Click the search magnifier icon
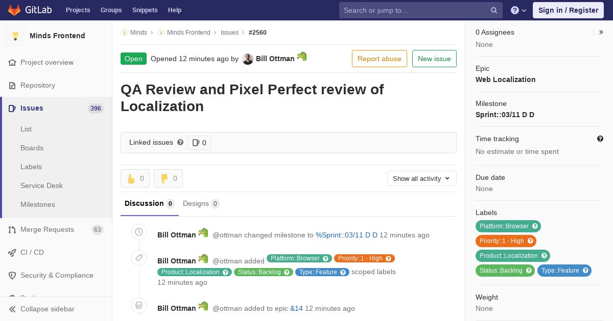 (x=494, y=10)
